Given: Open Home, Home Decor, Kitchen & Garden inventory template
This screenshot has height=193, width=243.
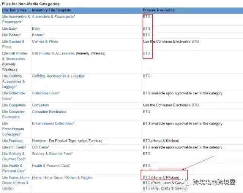Looking at the screenshot, I should click(62, 177).
